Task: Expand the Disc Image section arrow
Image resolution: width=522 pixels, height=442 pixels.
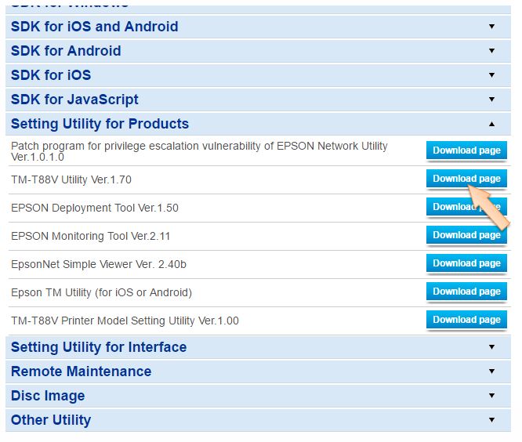Action: pos(491,396)
